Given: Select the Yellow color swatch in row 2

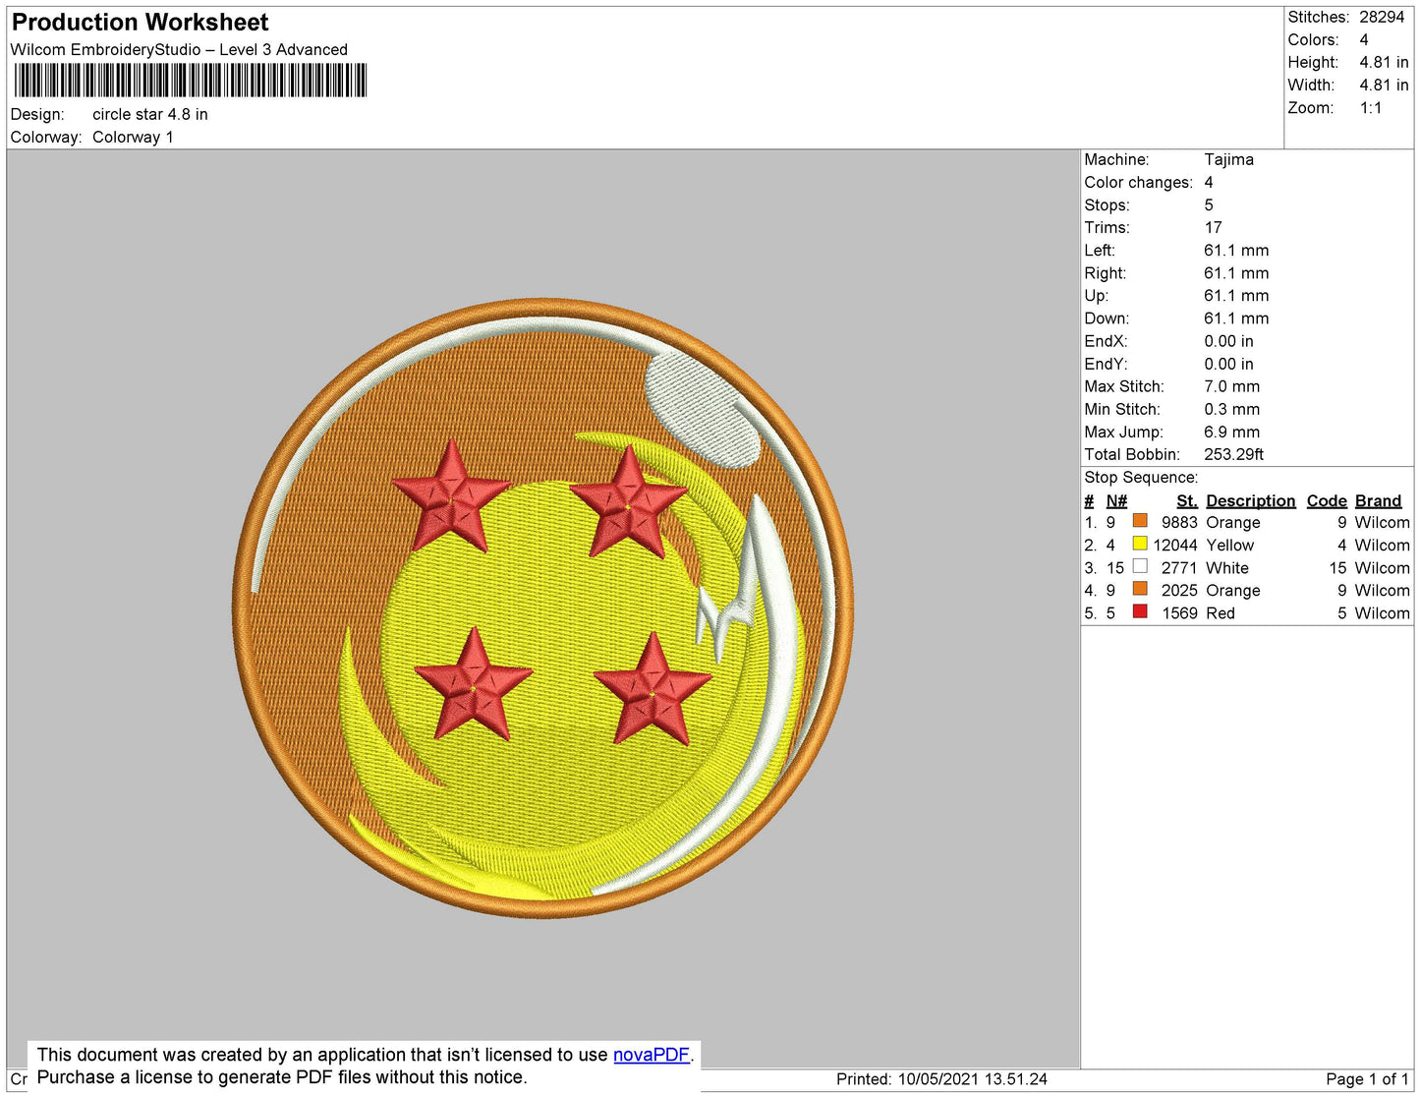Looking at the screenshot, I should pyautogui.click(x=1140, y=544).
